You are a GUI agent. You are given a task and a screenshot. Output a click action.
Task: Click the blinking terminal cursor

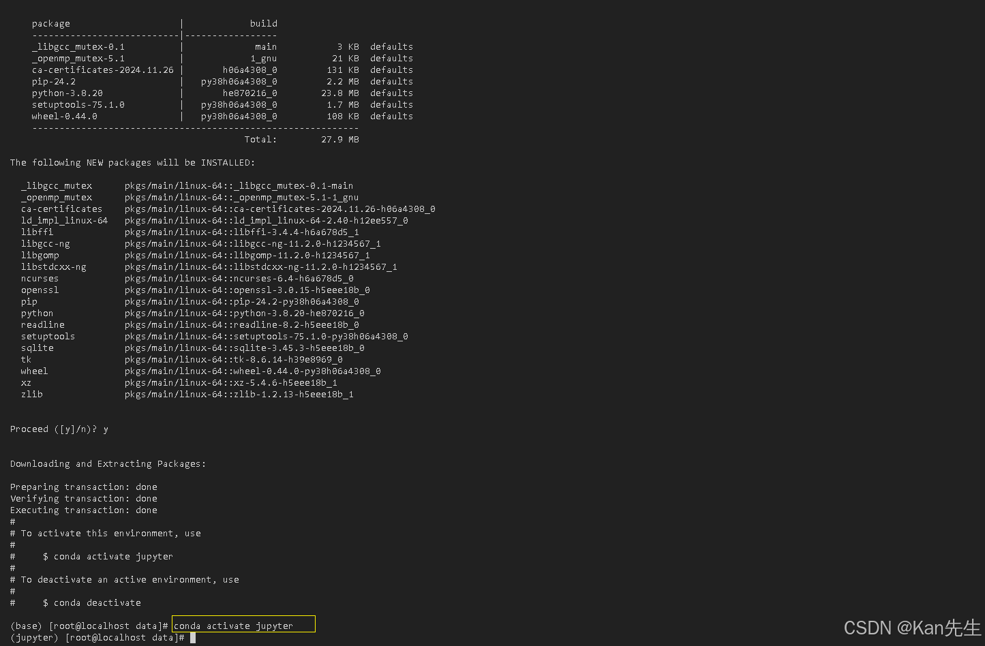pos(193,637)
